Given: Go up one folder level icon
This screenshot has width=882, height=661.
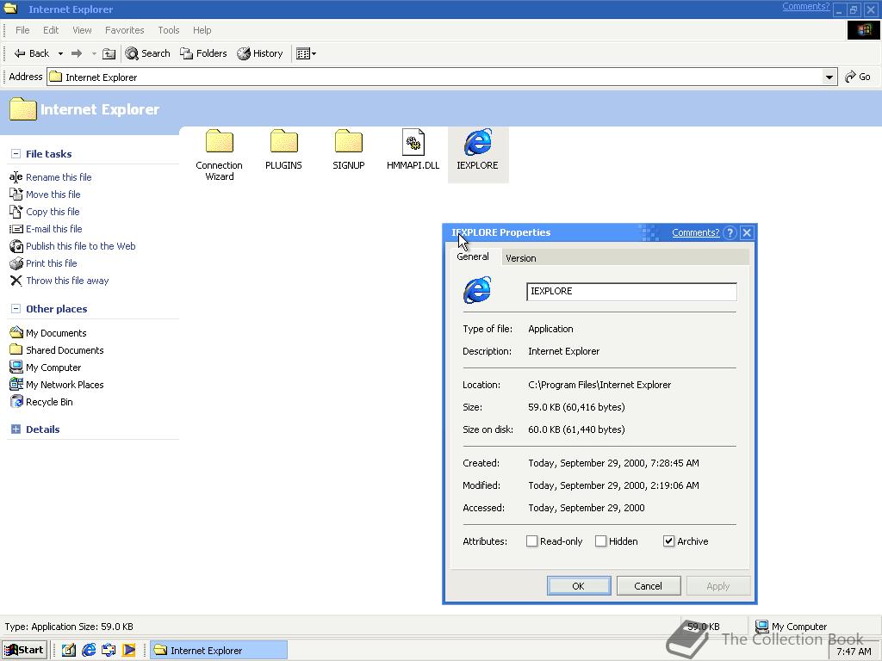Looking at the screenshot, I should click(x=109, y=53).
